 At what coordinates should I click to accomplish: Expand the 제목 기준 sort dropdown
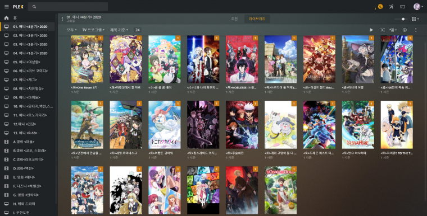[119, 30]
